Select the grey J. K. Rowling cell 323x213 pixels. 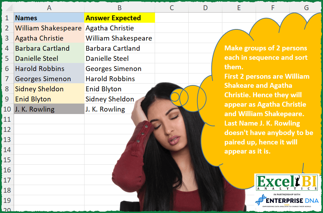coord(49,109)
